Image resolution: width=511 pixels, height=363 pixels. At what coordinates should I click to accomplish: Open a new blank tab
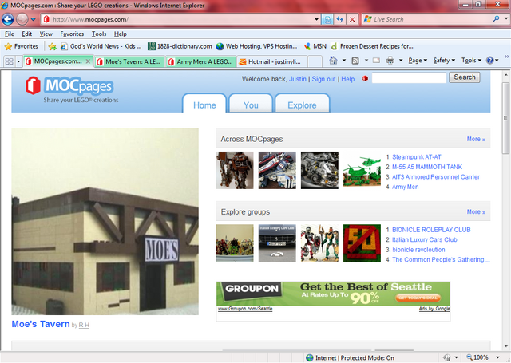315,61
